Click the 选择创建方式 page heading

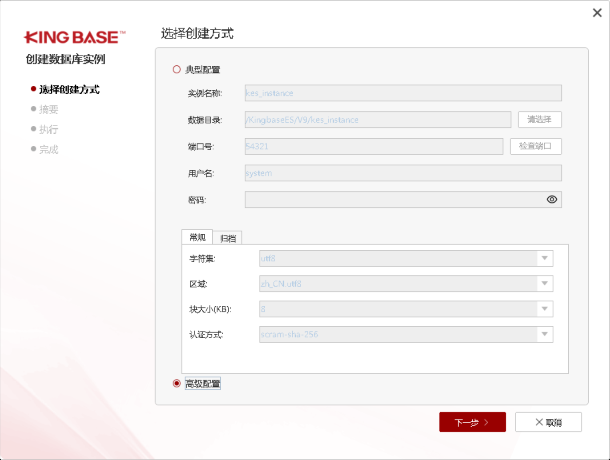point(197,33)
